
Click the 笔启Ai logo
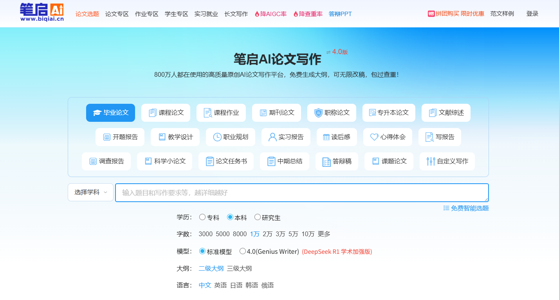[x=42, y=13]
